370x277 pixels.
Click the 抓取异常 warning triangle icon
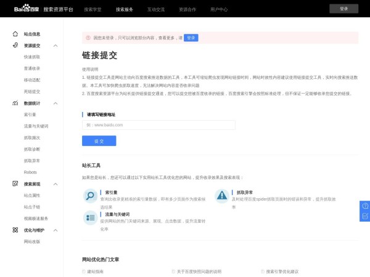pyautogui.click(x=221, y=196)
